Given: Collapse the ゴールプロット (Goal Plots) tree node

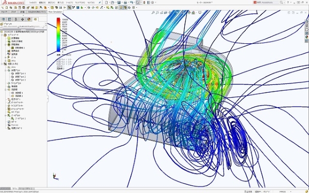Looking at the screenshot, I should [x=6, y=115].
